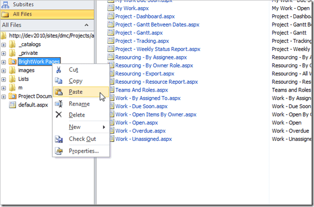
Task: Click the _private folder icon
Action: [12, 53]
